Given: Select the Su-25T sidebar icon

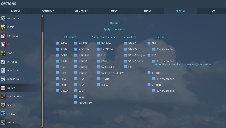Looking at the screenshot, I should coord(3,105).
